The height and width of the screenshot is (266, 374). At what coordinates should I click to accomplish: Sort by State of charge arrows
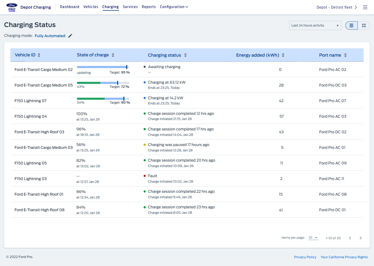(113, 55)
